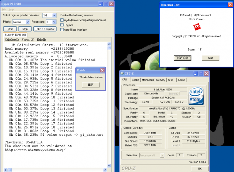Click the CPU-Z title bar icon
The height and width of the screenshot is (172, 234).
[x=122, y=73]
